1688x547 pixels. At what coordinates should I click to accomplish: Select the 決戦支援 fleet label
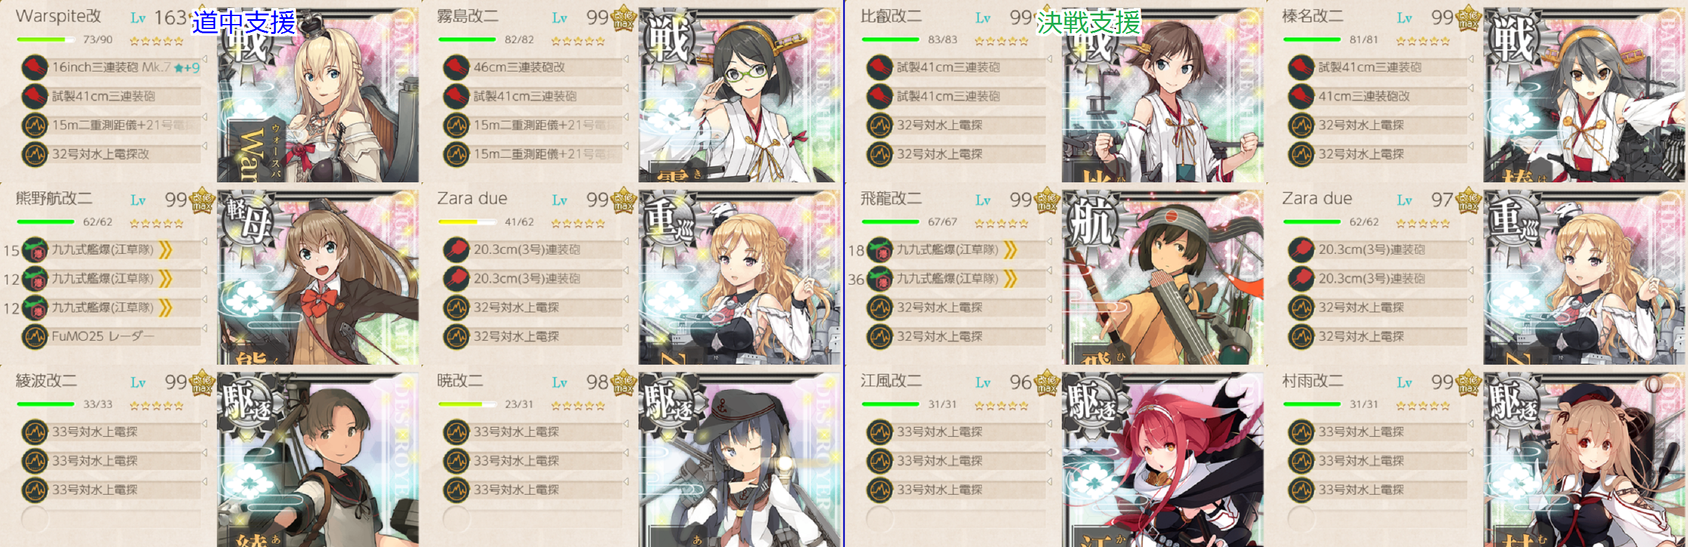1088,22
